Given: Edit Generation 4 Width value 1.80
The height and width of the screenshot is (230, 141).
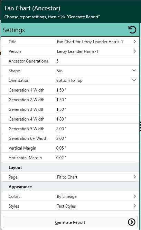Looking at the screenshot, I should (61, 119).
